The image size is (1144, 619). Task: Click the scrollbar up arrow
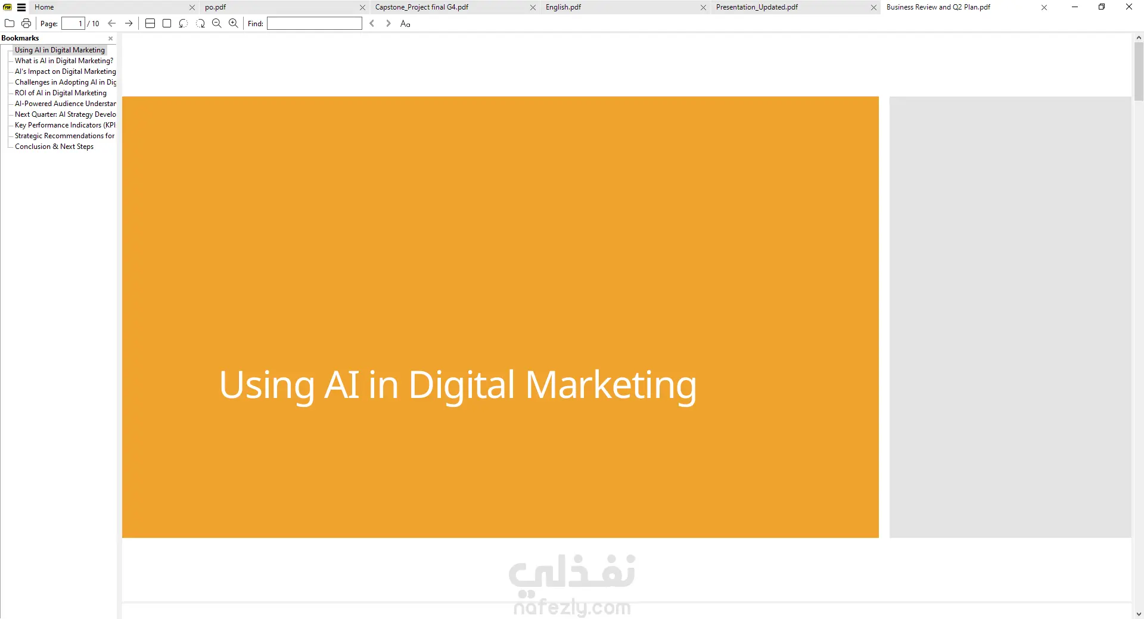pyautogui.click(x=1139, y=38)
